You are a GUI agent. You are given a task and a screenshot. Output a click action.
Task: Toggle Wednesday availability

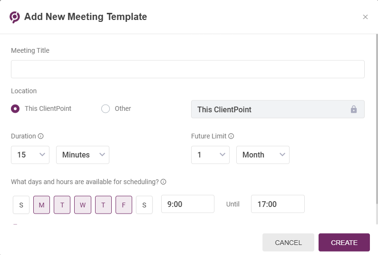[83, 205]
